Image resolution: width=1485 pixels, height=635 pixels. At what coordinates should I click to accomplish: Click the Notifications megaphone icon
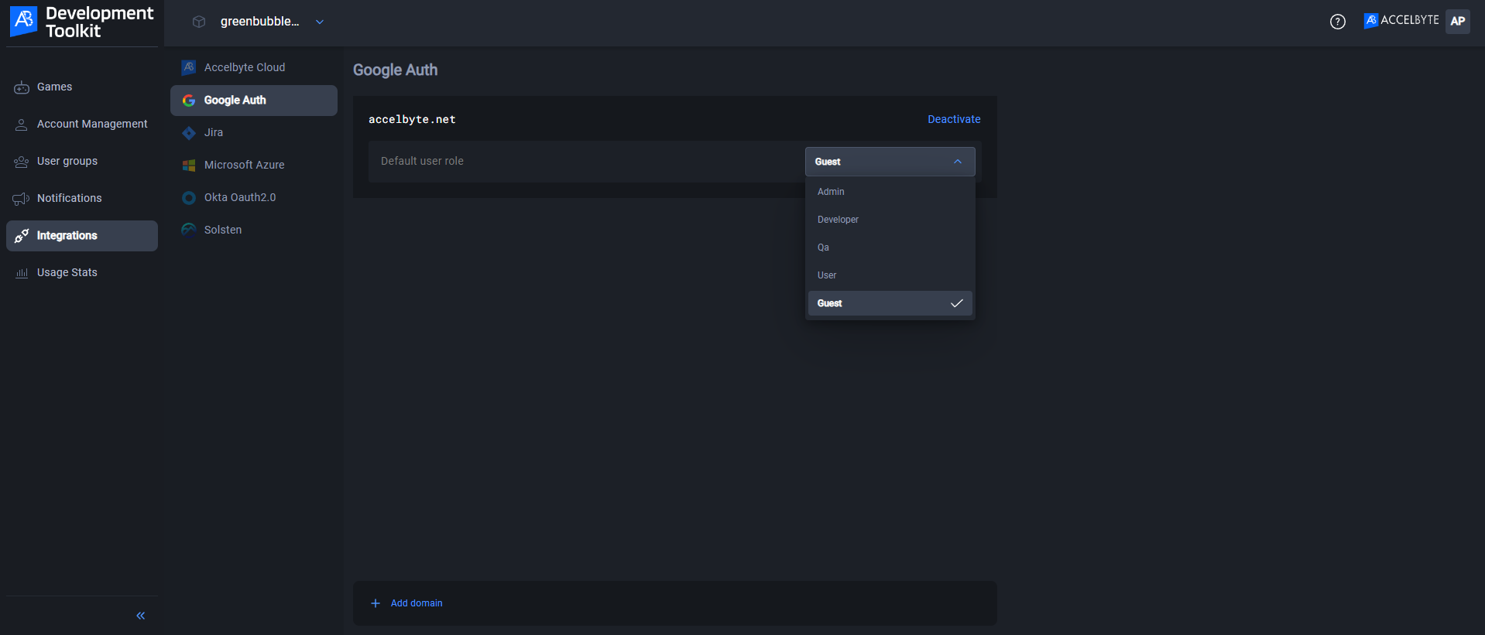tap(22, 199)
